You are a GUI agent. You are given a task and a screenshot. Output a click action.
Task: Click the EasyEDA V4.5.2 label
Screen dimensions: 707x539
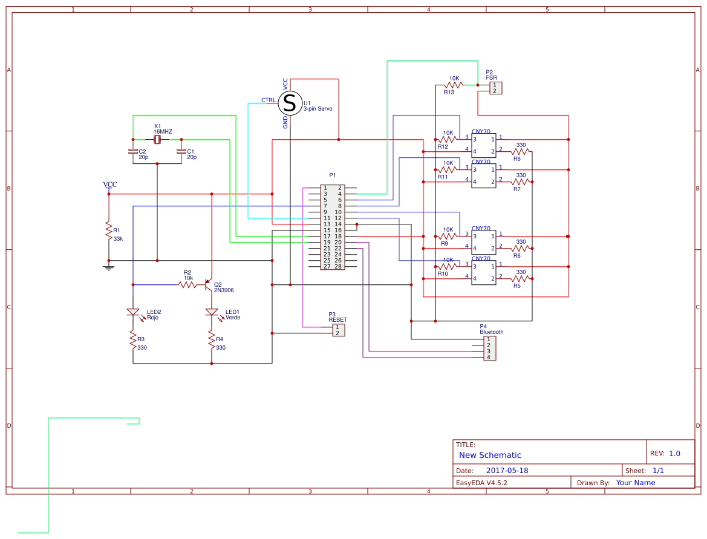(x=483, y=482)
